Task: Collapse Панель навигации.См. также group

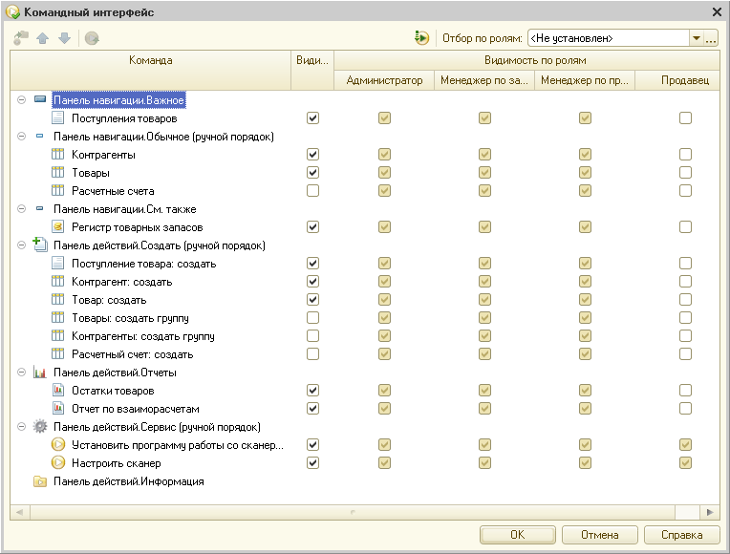Action: [x=21, y=208]
